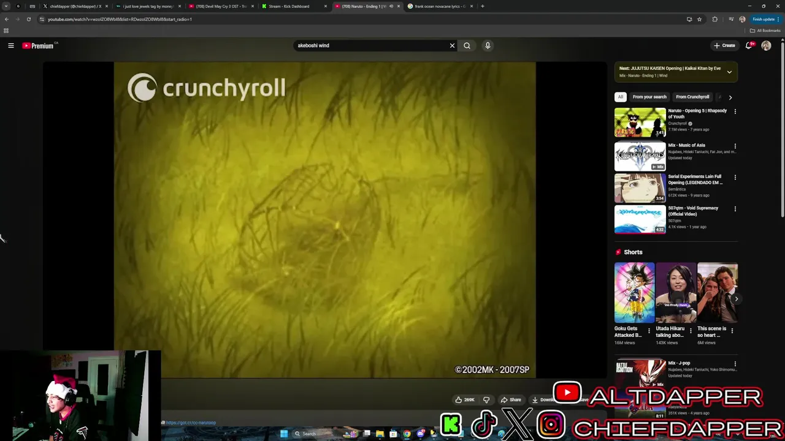This screenshot has height=441, width=785.
Task: Open the got.cr/cc-narutoop link
Action: click(x=190, y=423)
